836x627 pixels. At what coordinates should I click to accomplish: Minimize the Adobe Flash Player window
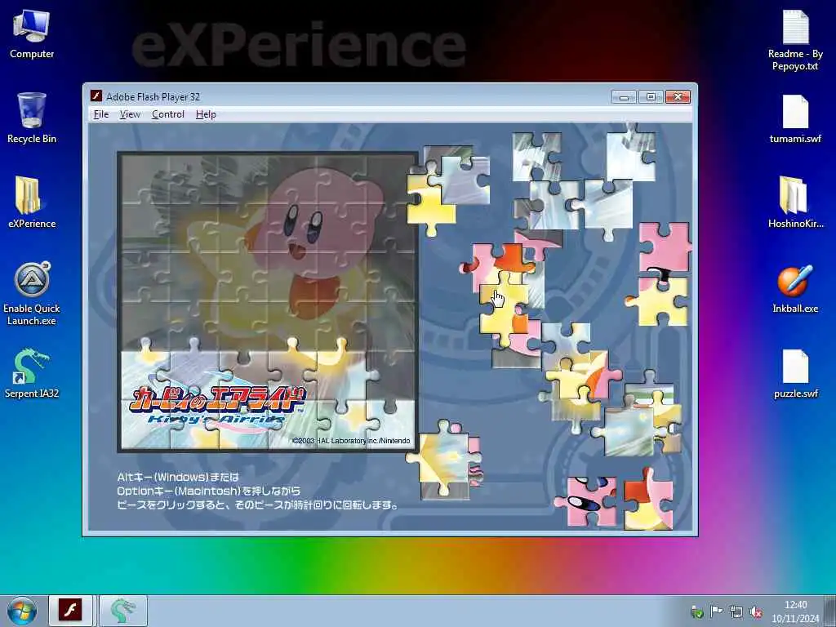pyautogui.click(x=624, y=96)
